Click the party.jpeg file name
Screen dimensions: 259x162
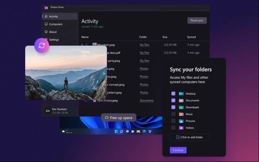click(x=113, y=61)
